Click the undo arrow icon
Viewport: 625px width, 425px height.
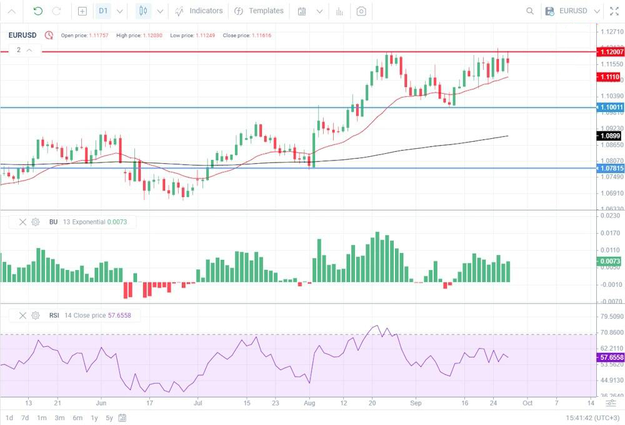tap(38, 11)
